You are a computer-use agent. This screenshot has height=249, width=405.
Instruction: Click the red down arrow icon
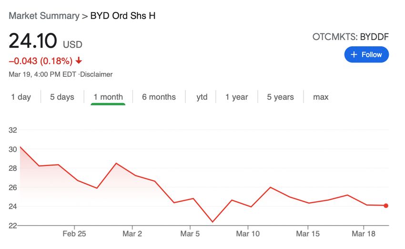point(79,61)
